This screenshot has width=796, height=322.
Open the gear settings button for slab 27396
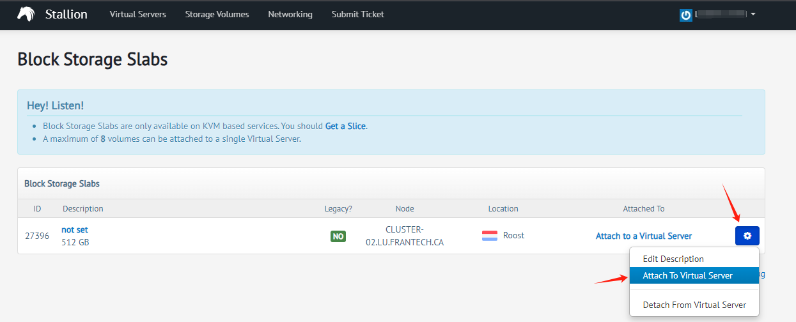coord(747,236)
